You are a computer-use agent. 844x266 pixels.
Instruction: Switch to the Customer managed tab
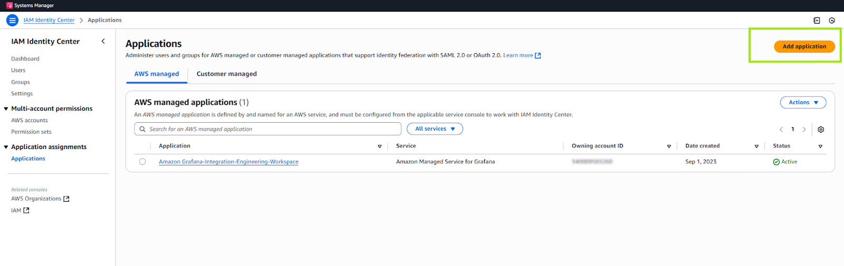(226, 74)
